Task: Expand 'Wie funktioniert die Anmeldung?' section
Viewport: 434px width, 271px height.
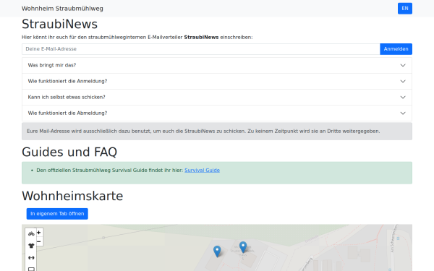Action: coord(217,81)
